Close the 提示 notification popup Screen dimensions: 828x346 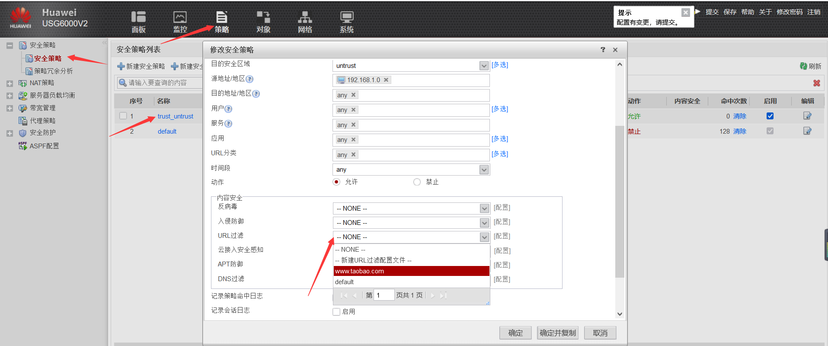pyautogui.click(x=685, y=13)
